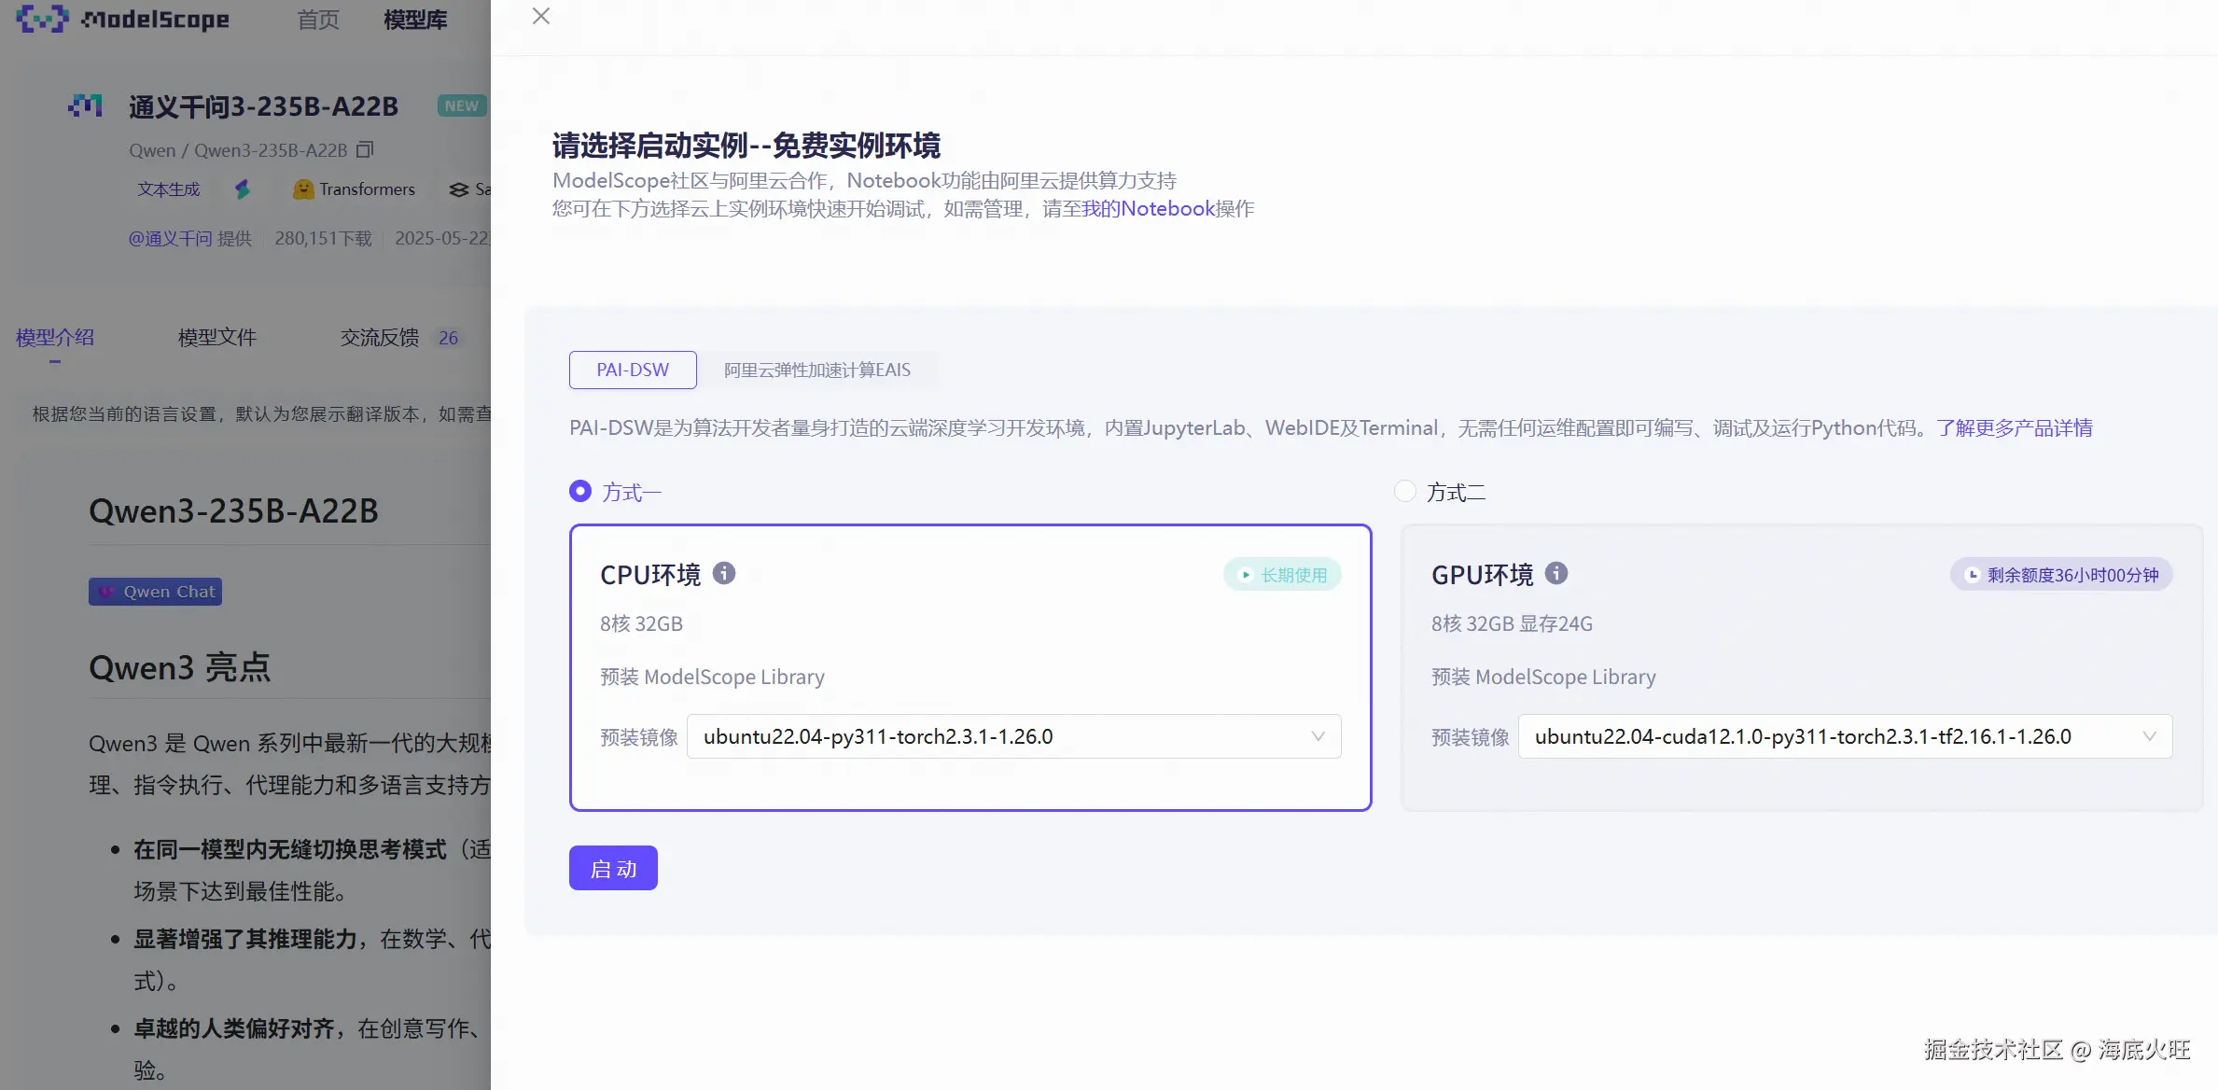Click the Safetensors stack icon
The height and width of the screenshot is (1090, 2218).
click(458, 189)
